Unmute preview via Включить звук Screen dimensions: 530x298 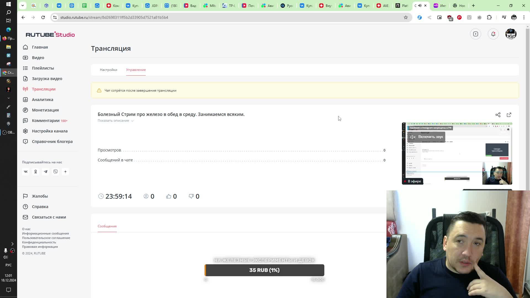(426, 137)
